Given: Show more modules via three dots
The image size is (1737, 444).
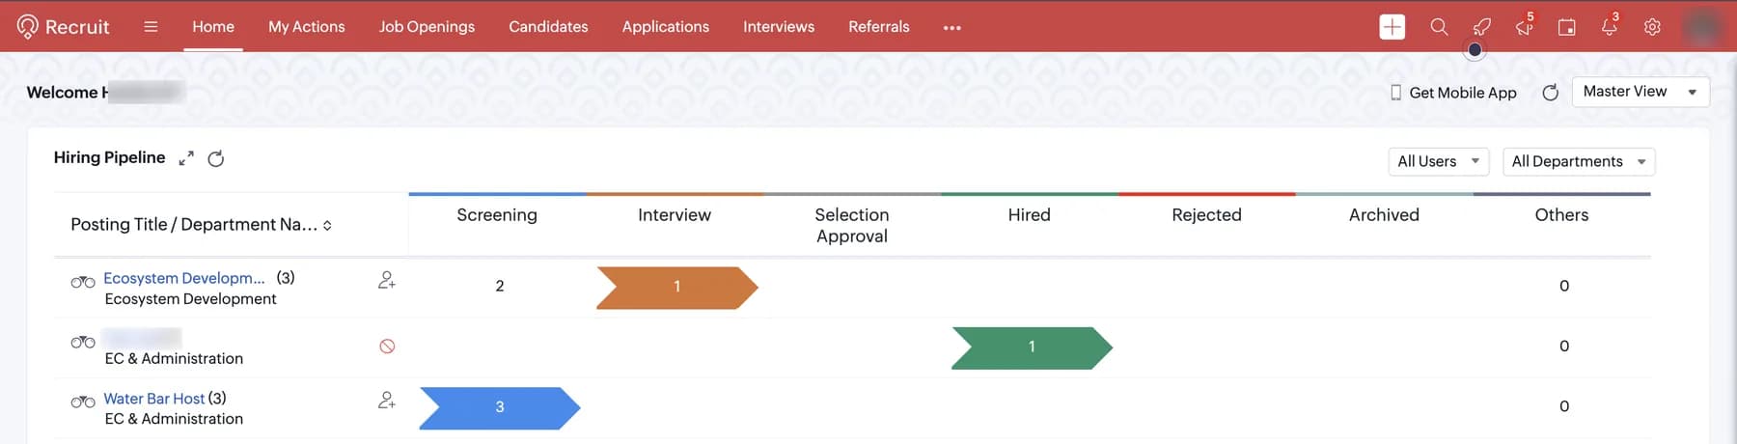Looking at the screenshot, I should coord(952,27).
